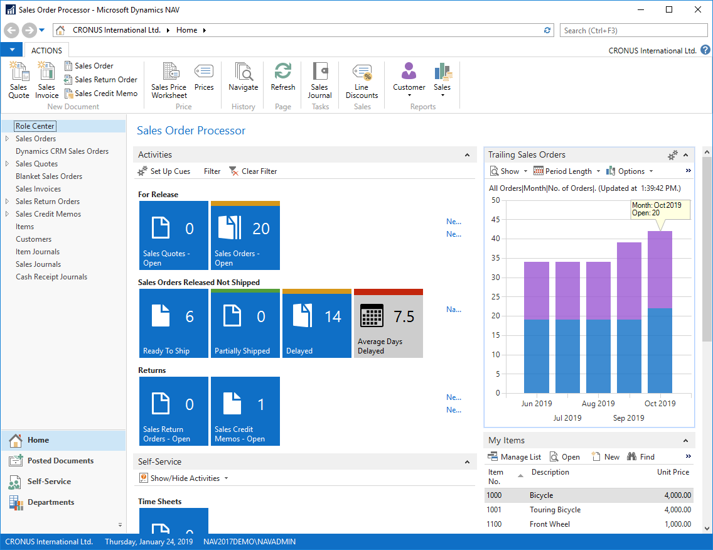The height and width of the screenshot is (550, 713).
Task: Open the Customer reports dropdown
Action: 409,82
